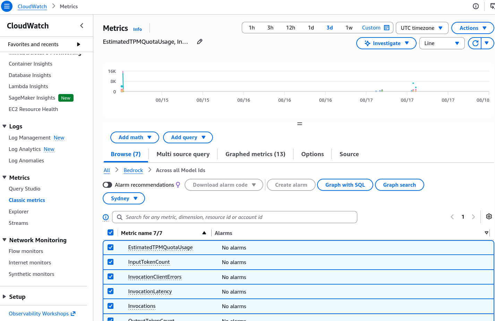Open Observability Workshops external link
The width and height of the screenshot is (495, 321).
click(x=42, y=314)
